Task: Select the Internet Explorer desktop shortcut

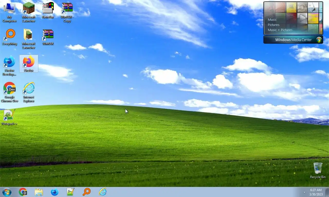Action: pos(29,92)
